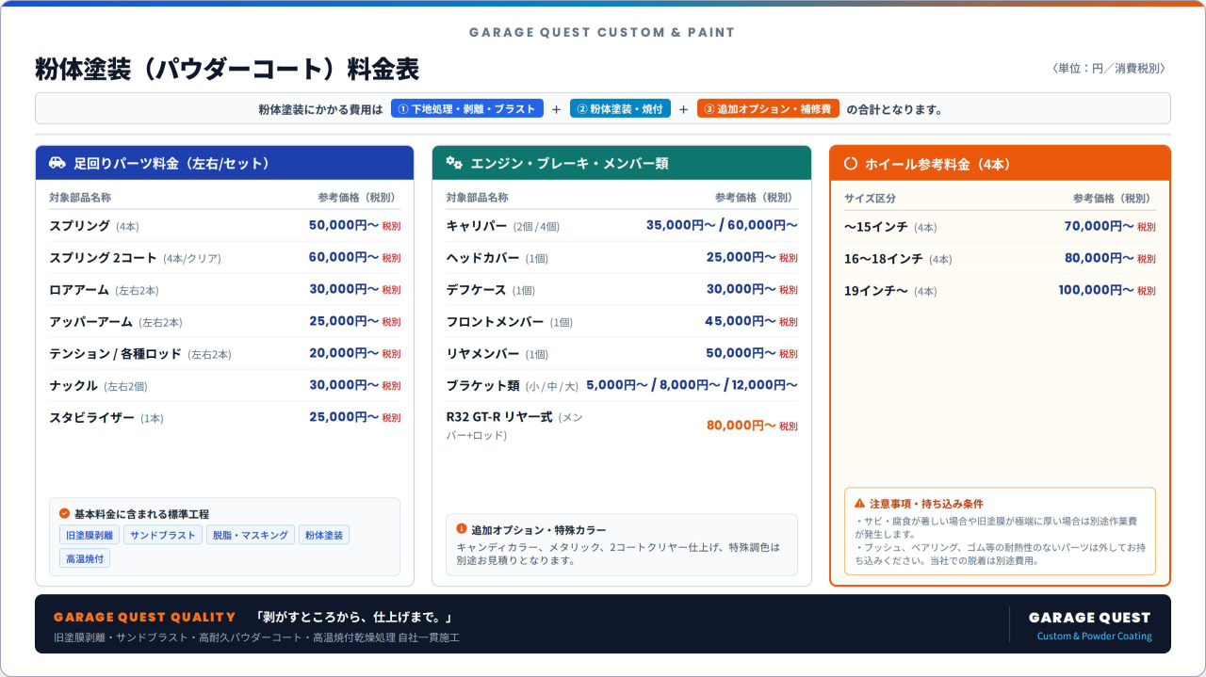This screenshot has height=677, width=1206.
Task: Click the 追加オプション・特殊カラー heading
Action: click(x=539, y=530)
